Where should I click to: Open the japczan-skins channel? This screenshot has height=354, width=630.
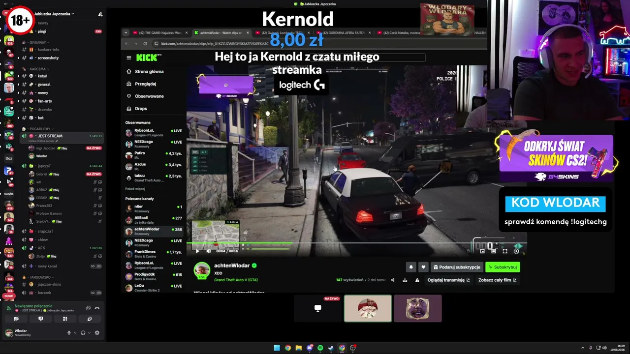(62, 284)
